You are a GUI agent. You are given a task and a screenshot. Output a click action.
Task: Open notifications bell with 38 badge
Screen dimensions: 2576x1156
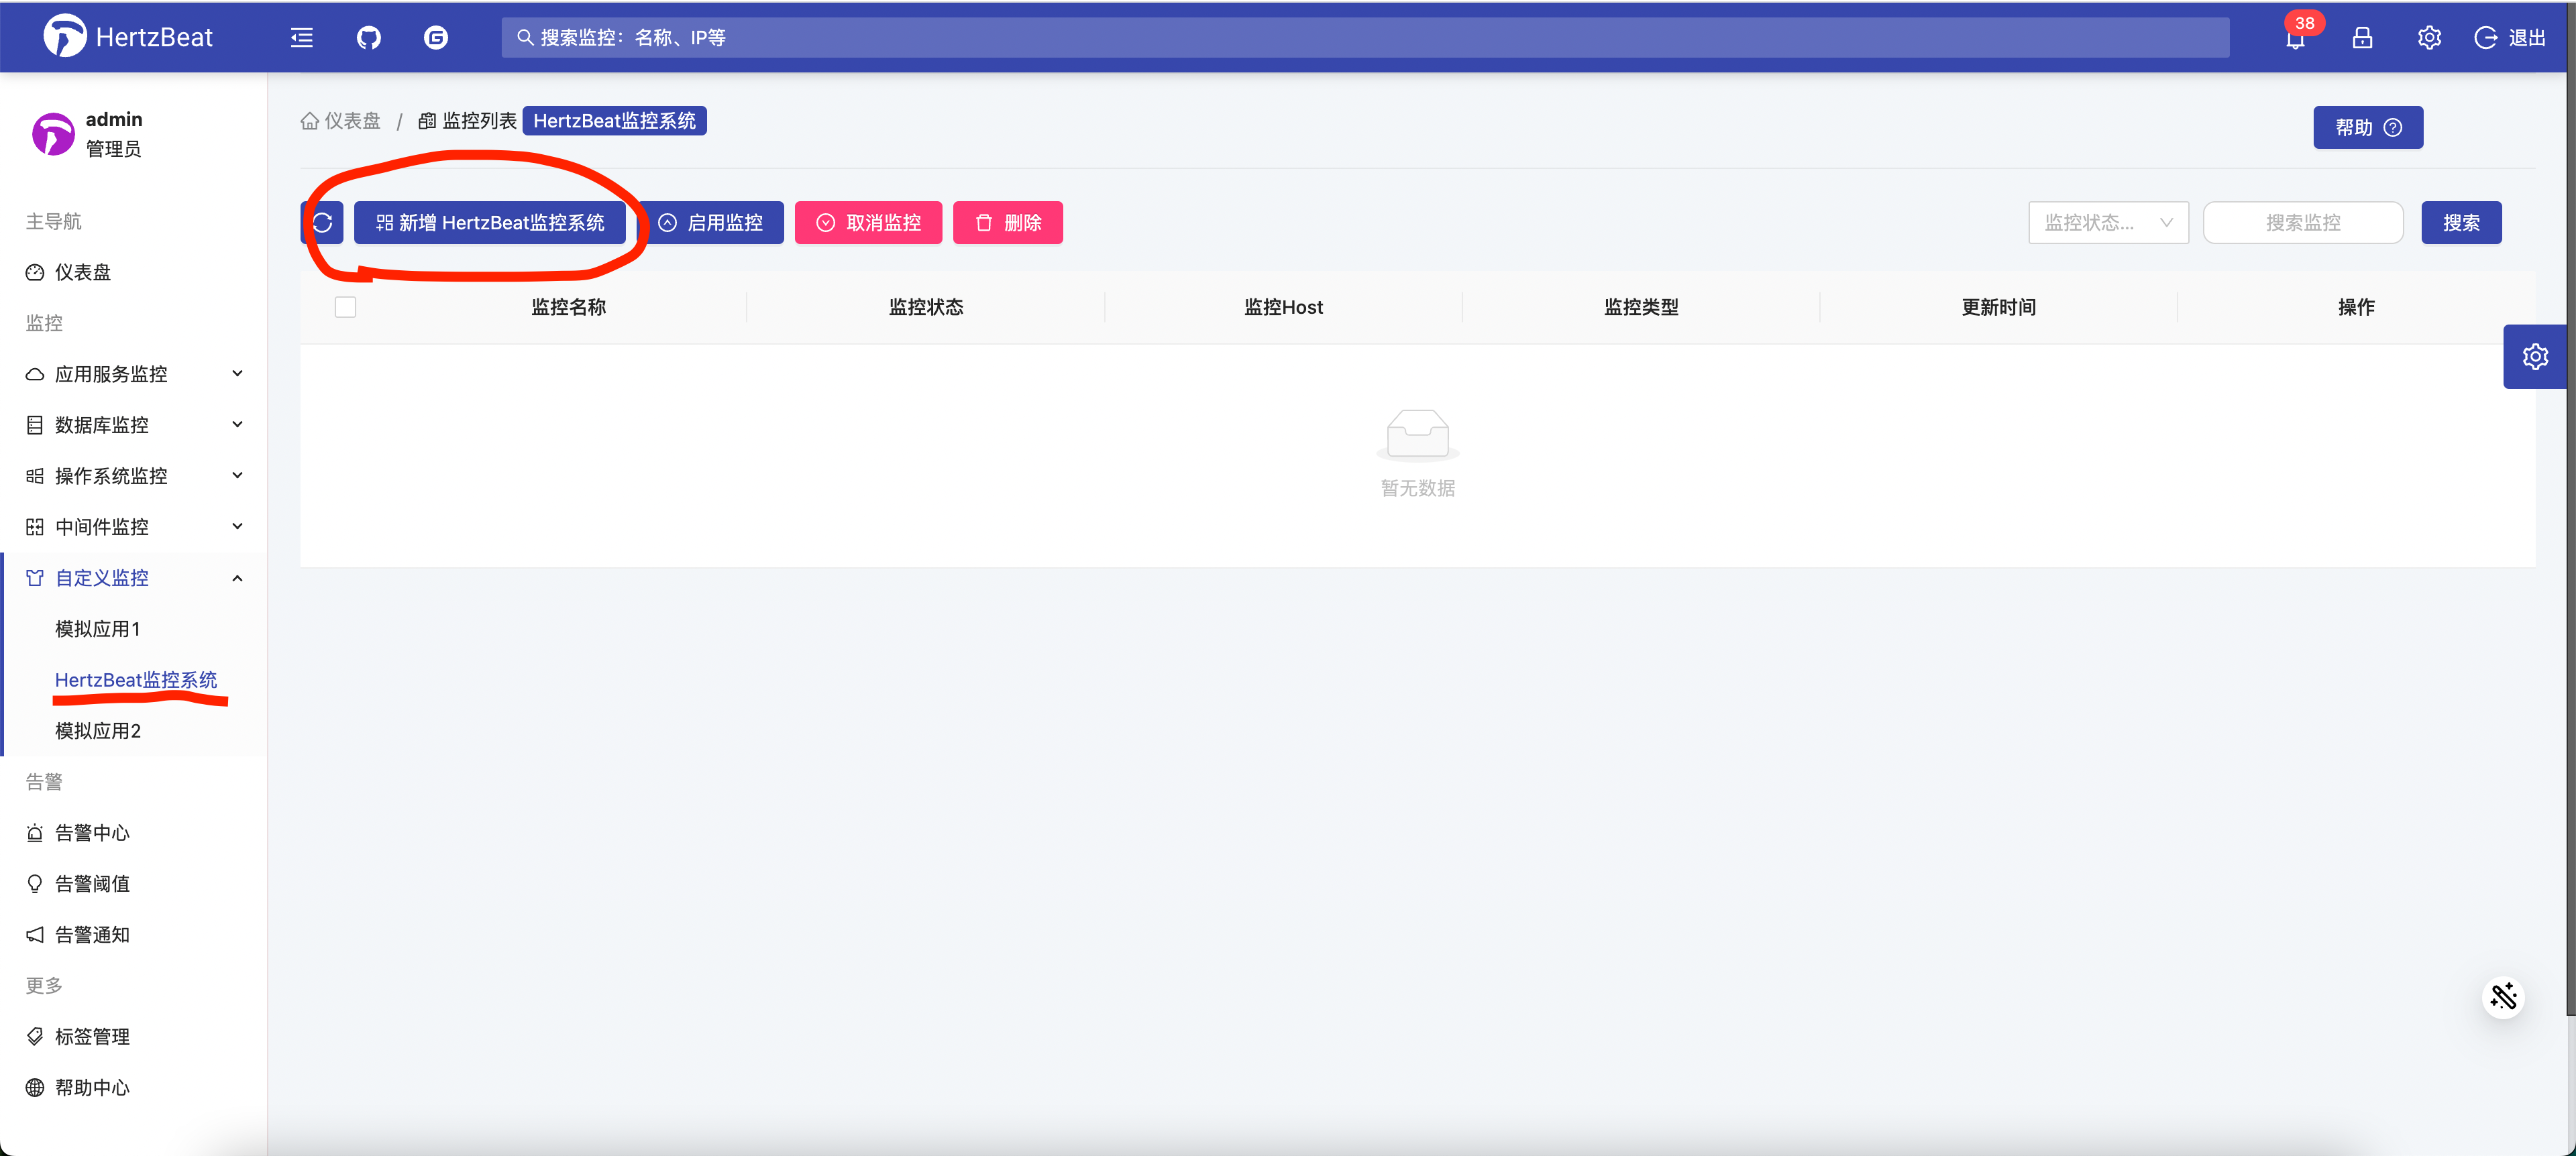click(2295, 39)
